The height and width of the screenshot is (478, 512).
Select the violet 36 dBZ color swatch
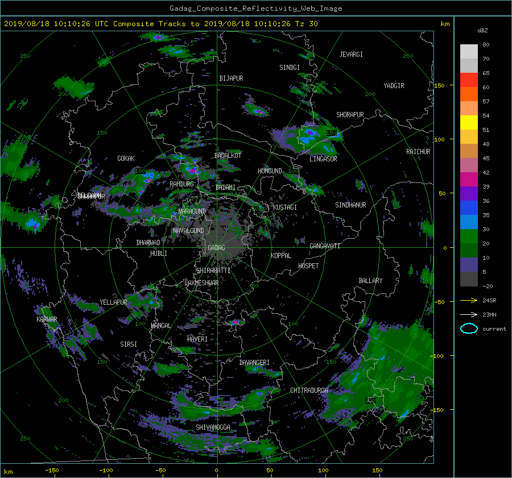[469, 194]
